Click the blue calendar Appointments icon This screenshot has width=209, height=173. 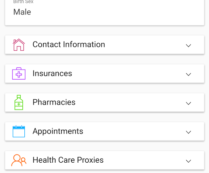pyautogui.click(x=19, y=131)
